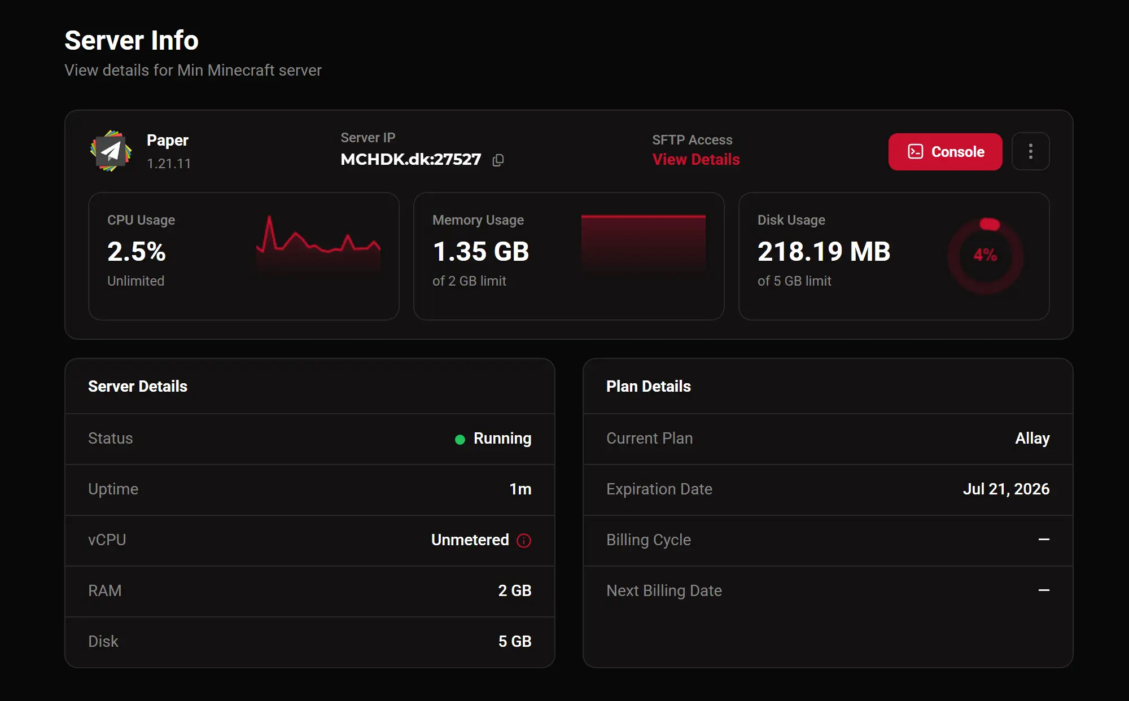
Task: Click the green Running status dot
Action: [x=460, y=439]
